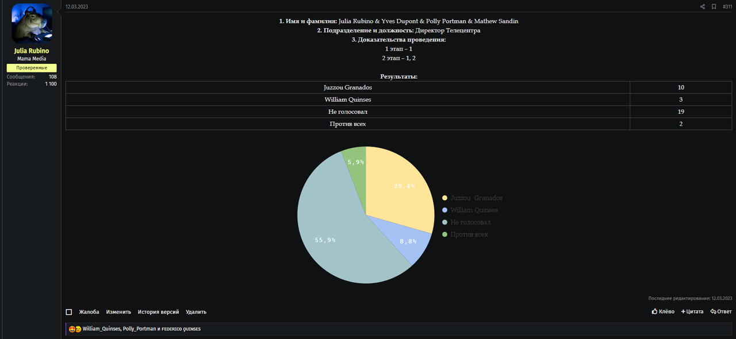Delete the post with Удалить
Screen dimensions: 736x339
click(x=196, y=312)
